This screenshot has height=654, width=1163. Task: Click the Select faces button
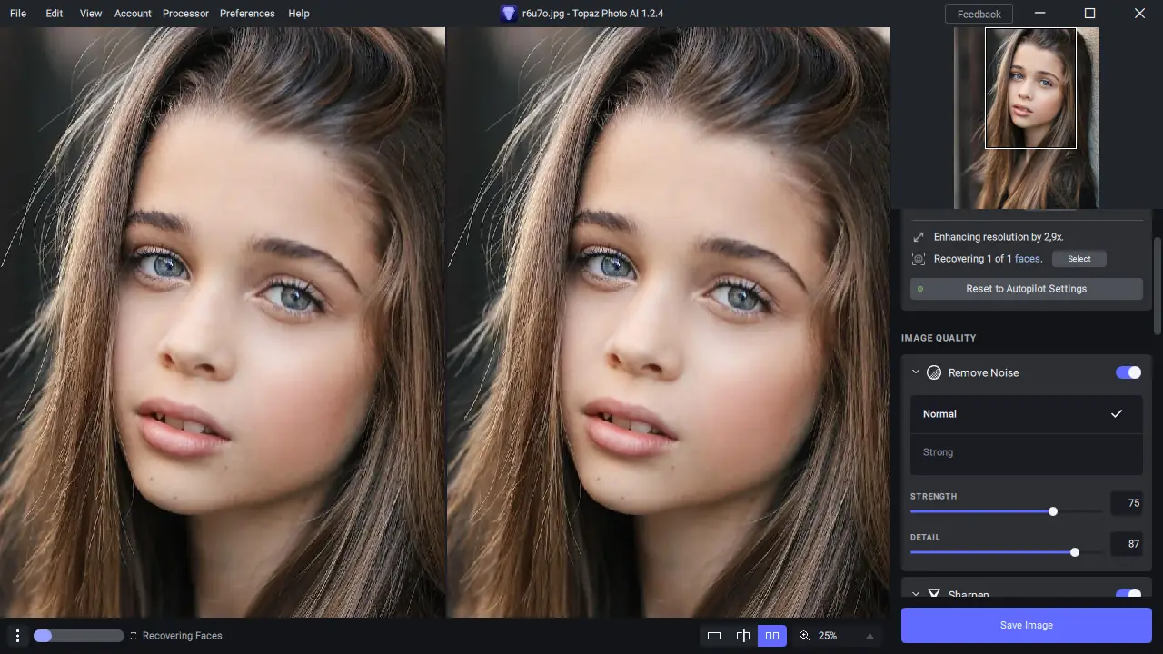click(1079, 259)
